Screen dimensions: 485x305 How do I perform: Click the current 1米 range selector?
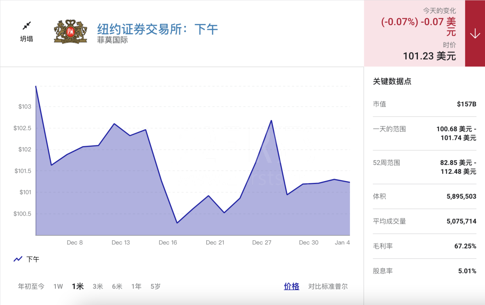tap(78, 286)
